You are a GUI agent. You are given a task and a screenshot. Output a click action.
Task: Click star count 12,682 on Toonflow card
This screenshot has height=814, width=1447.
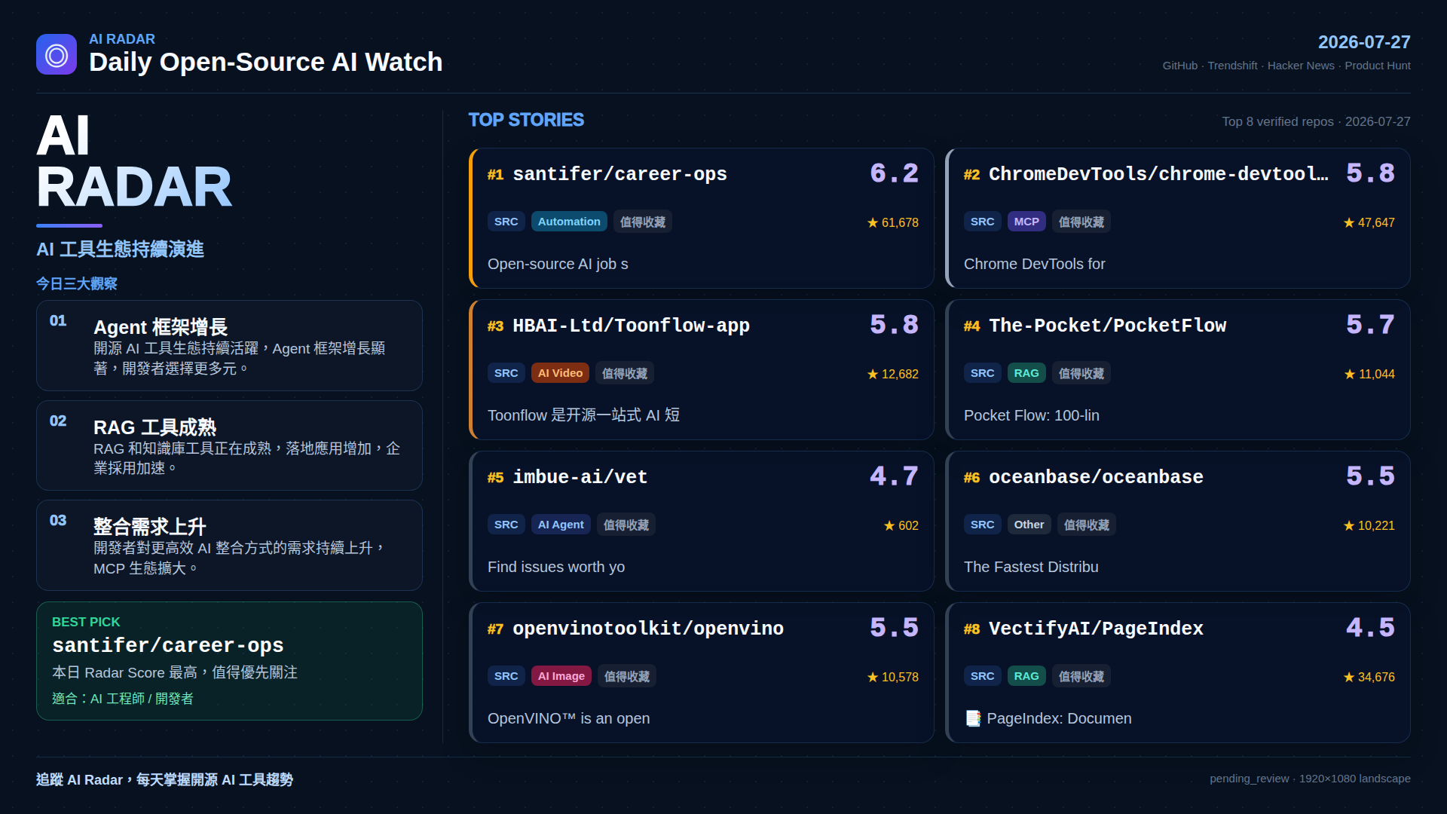[893, 374]
